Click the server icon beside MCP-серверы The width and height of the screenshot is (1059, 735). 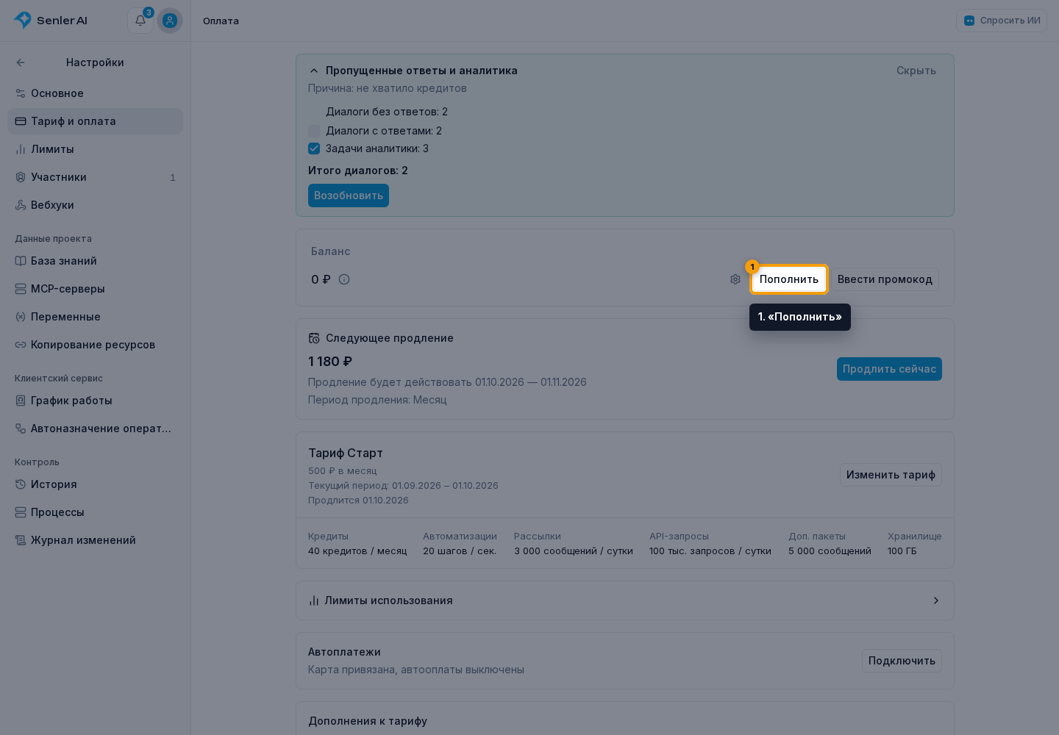tap(21, 289)
